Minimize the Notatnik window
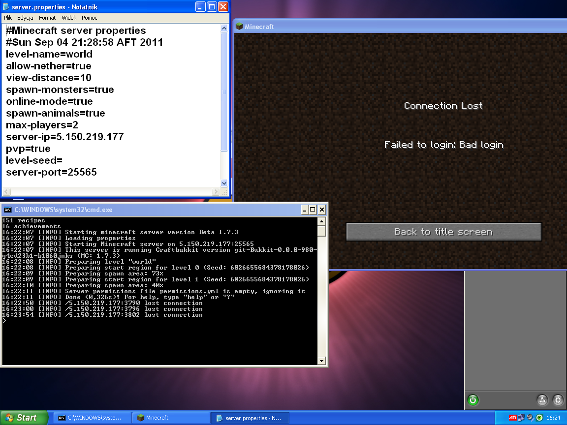 click(200, 6)
